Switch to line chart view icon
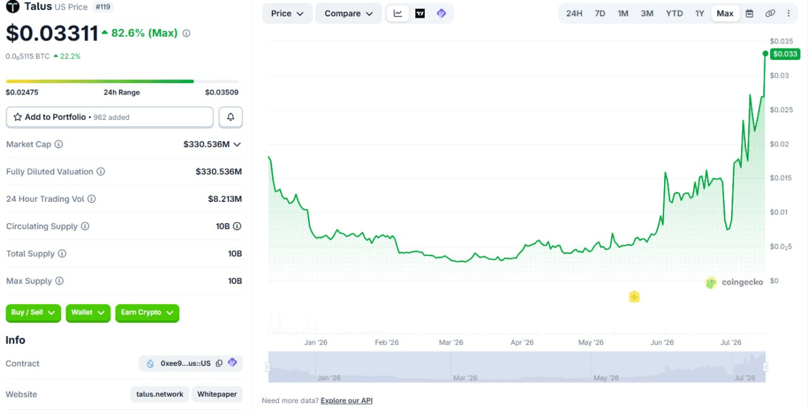Image resolution: width=808 pixels, height=410 pixels. 398,13
